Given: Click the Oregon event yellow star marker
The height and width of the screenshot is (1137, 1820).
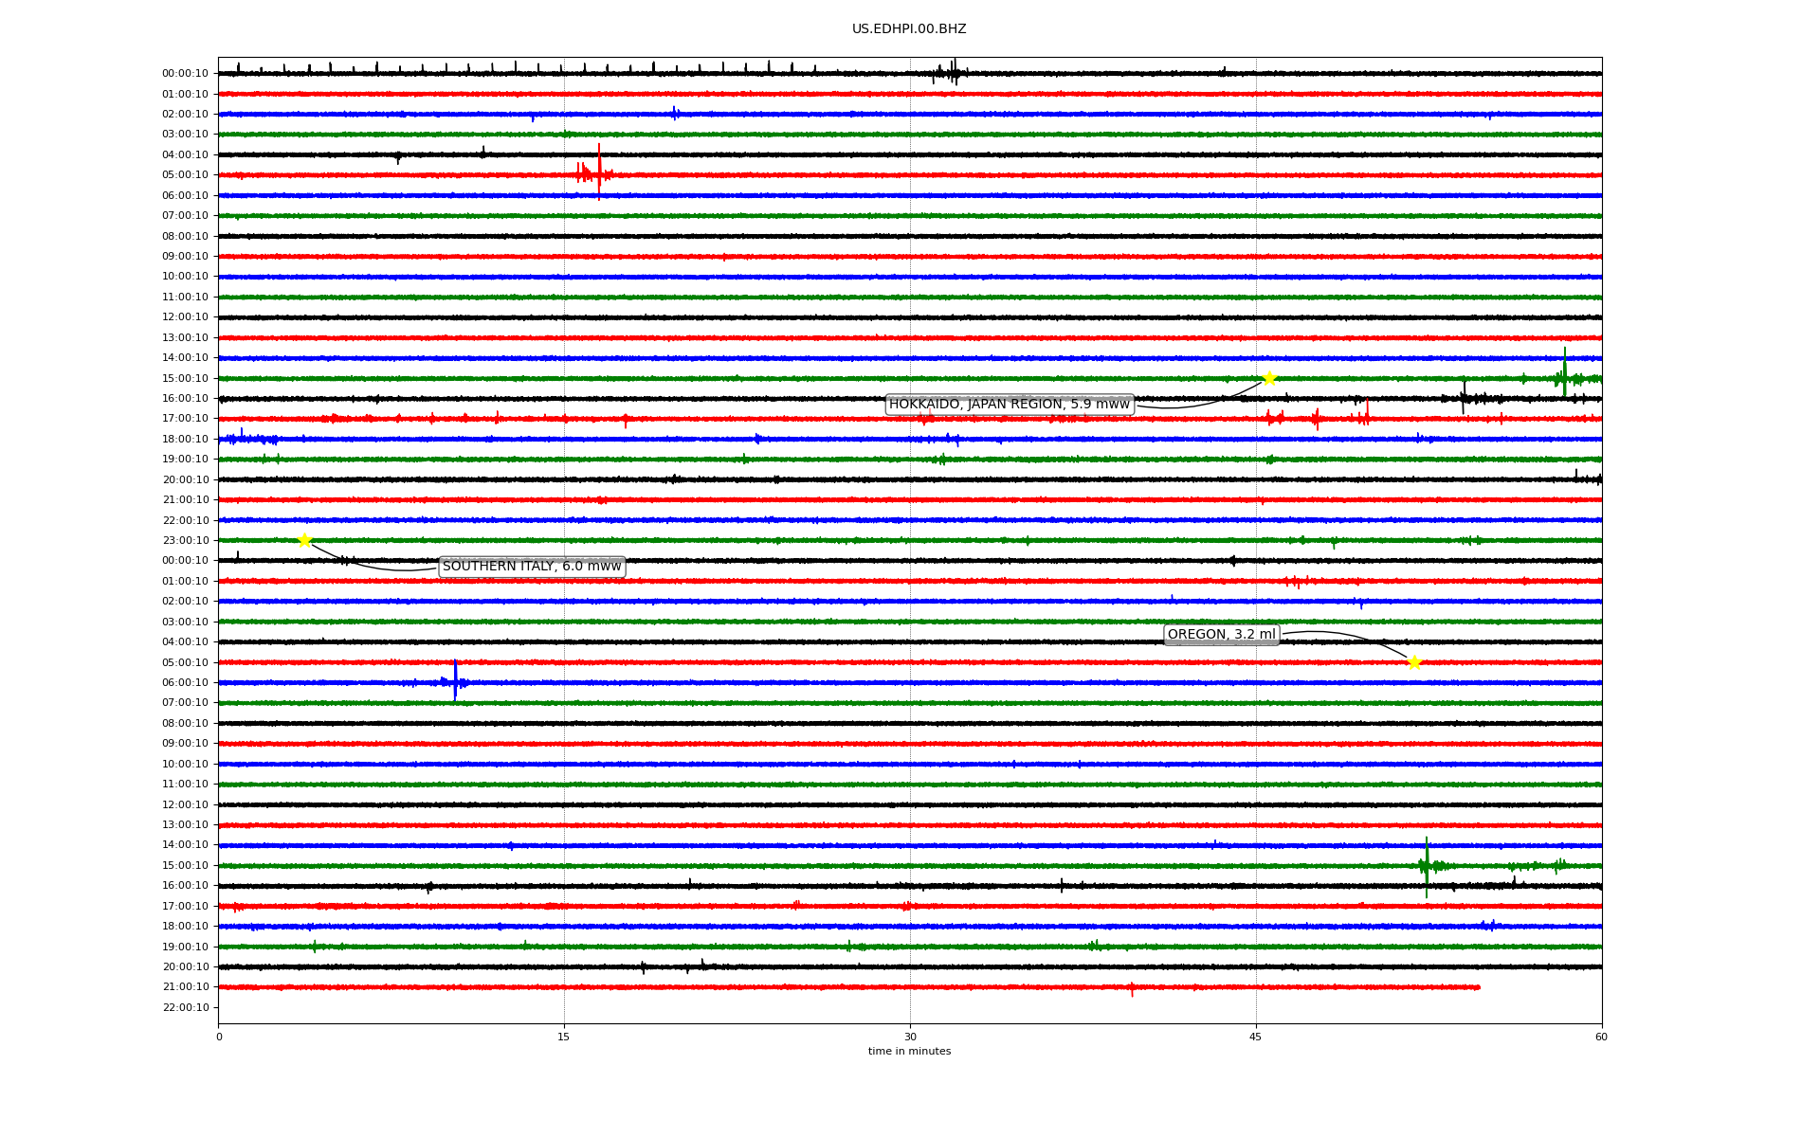Looking at the screenshot, I should pos(1414,662).
